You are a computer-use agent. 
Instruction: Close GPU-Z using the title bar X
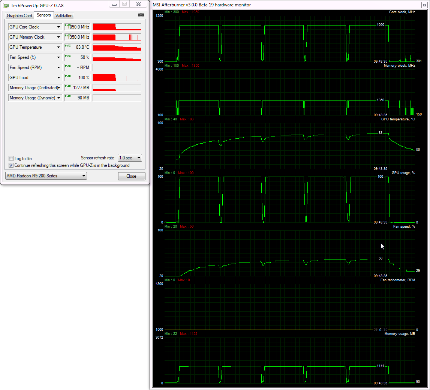[x=139, y=4]
